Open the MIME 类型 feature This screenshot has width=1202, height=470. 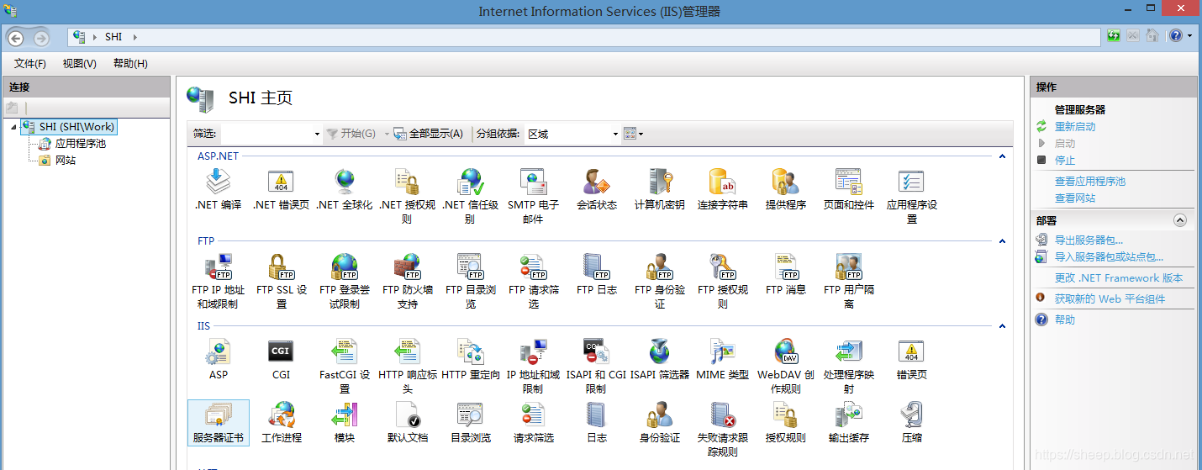pyautogui.click(x=723, y=359)
